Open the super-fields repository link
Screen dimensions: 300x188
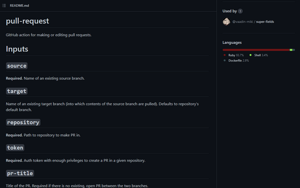[x=265, y=22]
